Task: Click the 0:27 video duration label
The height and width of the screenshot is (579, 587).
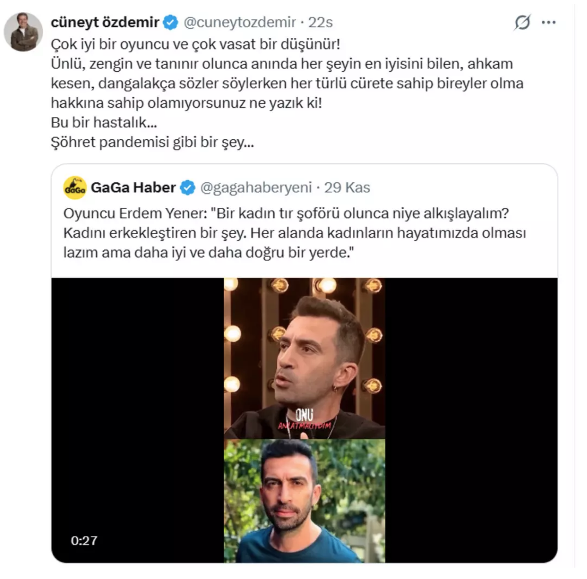Action: pyautogui.click(x=84, y=540)
